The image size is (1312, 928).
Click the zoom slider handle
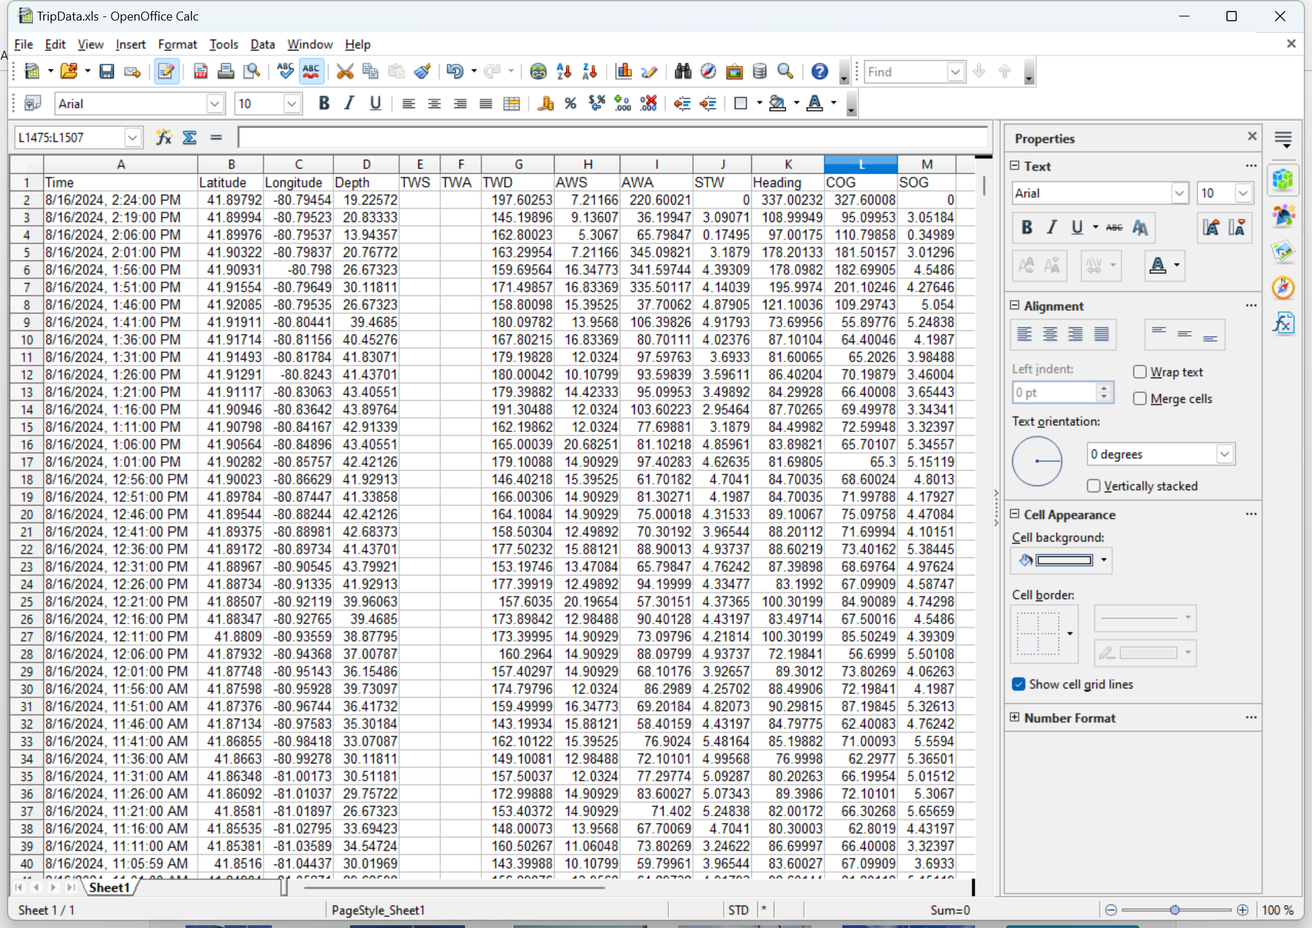click(x=1175, y=910)
